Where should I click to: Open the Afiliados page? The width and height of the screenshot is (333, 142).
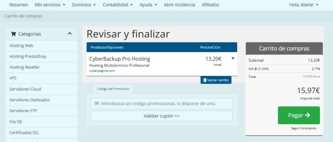point(210,5)
